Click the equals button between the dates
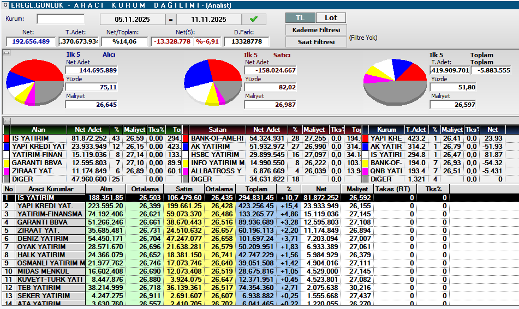519x309 pixels. pos(170,19)
